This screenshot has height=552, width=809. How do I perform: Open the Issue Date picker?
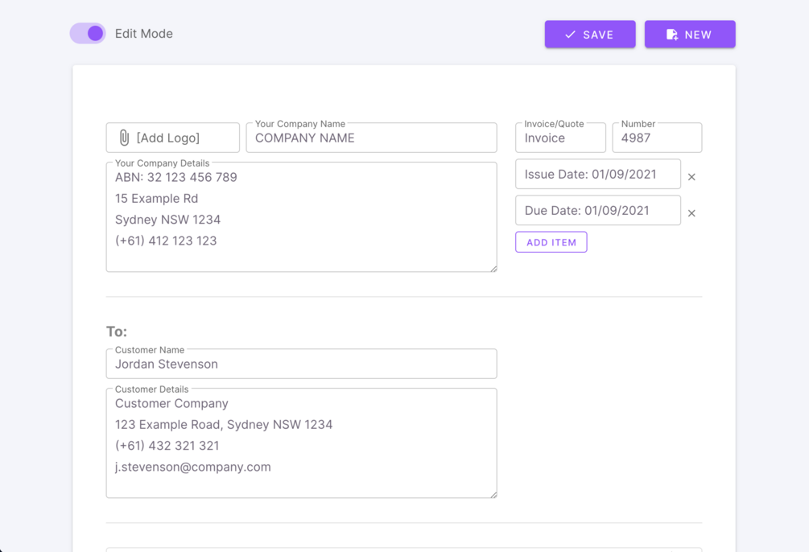[x=597, y=175]
